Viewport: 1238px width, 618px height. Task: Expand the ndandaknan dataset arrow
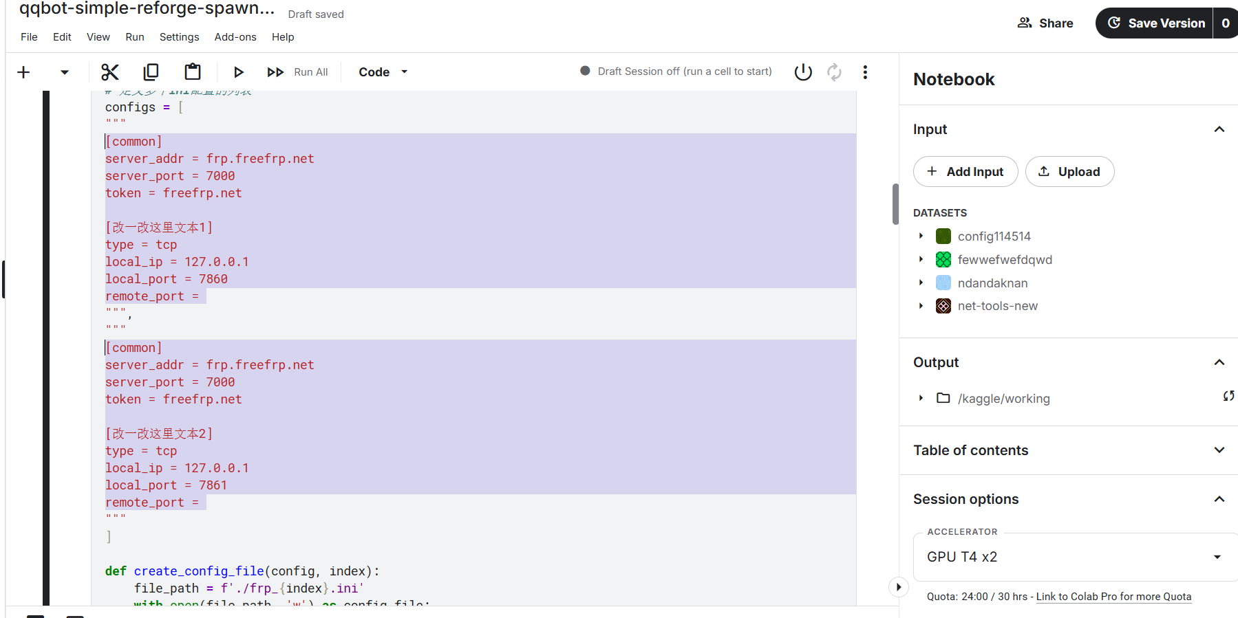pyautogui.click(x=921, y=283)
